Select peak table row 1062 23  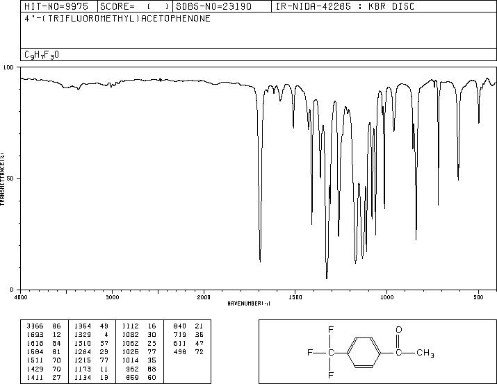tap(139, 343)
